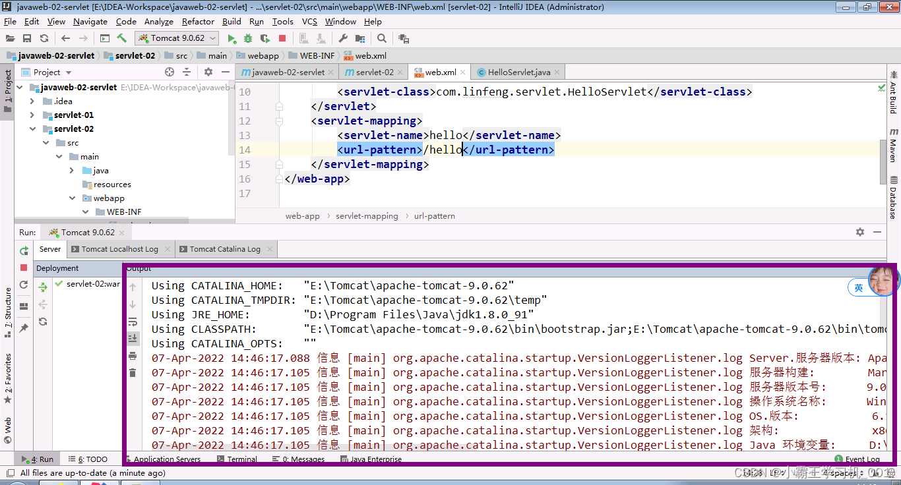Click the locate/scroll-from-source target icon in Project panel
Viewport: 901px width, 485px height.
click(170, 72)
